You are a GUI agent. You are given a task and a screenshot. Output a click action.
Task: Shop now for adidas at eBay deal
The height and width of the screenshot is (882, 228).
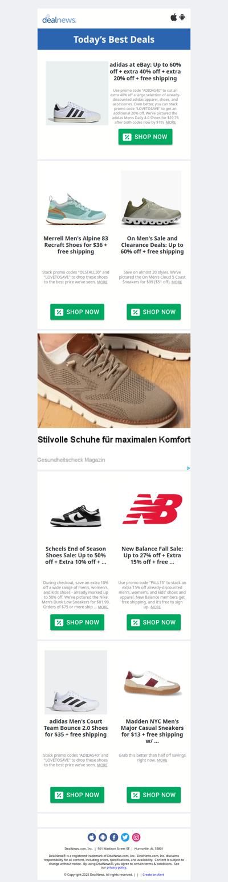click(x=145, y=137)
